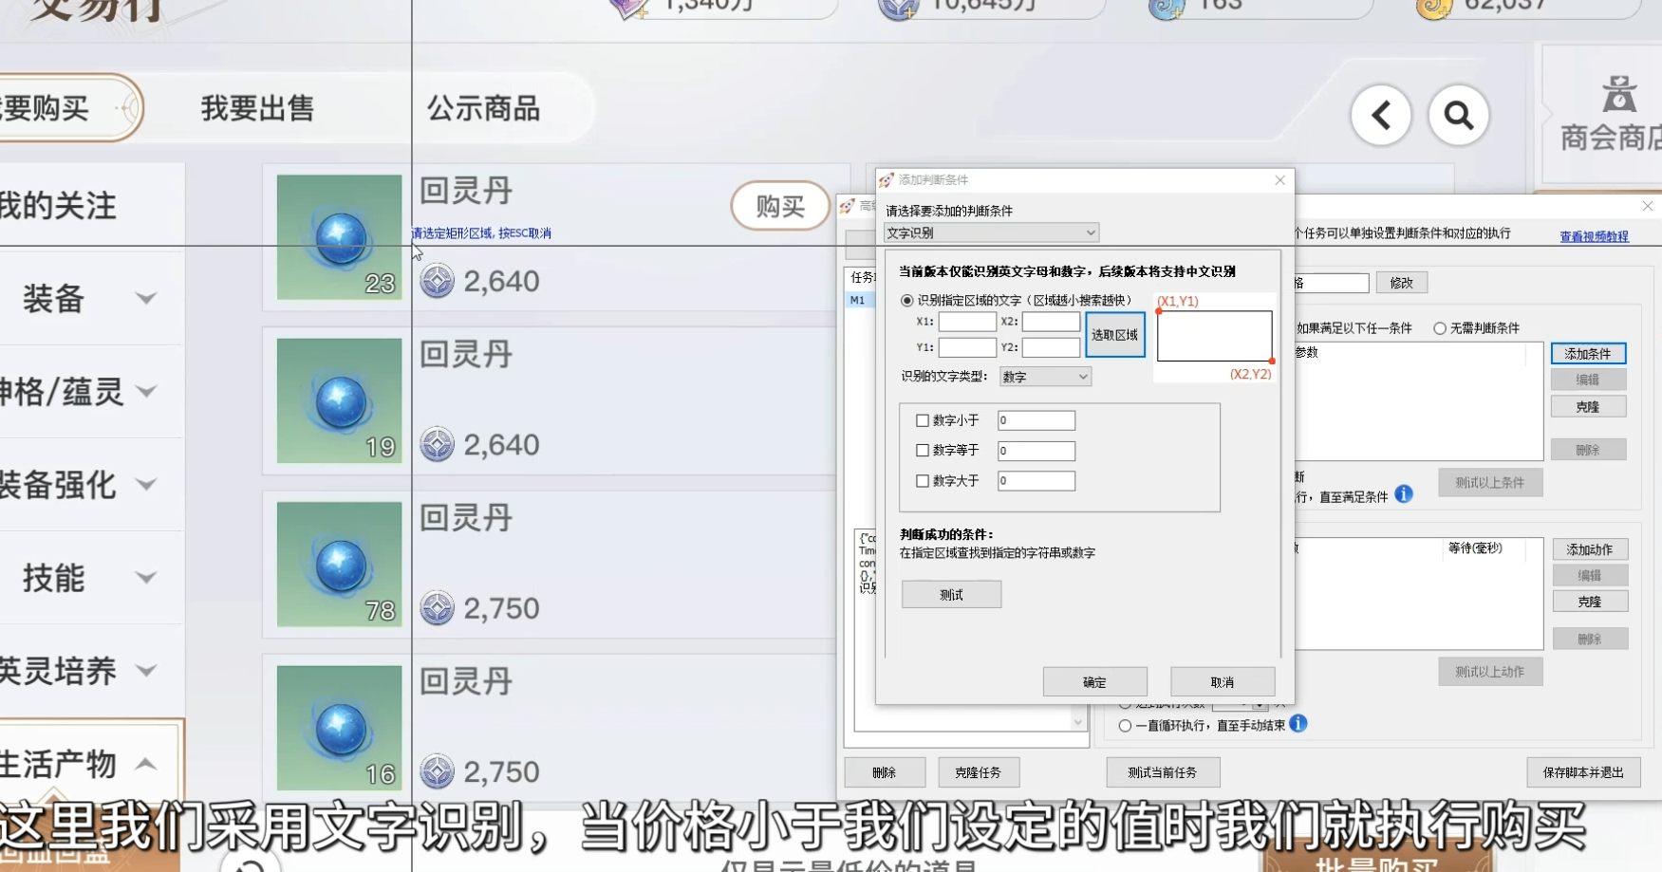Screen dimensions: 1662x872
Task: Click the 修改 button
Action: tap(1402, 283)
